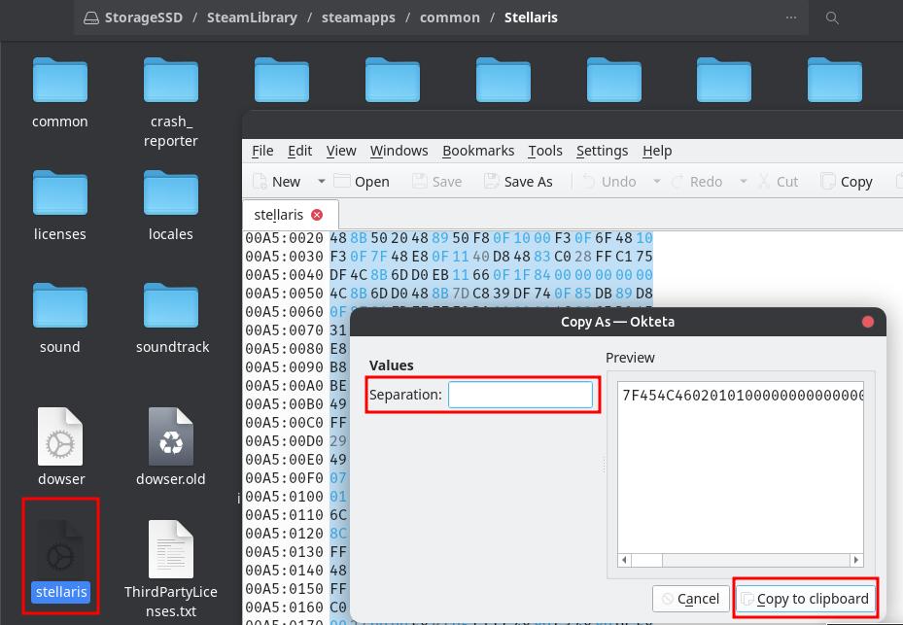Click common in the path bar
This screenshot has height=625, width=903.
450,17
